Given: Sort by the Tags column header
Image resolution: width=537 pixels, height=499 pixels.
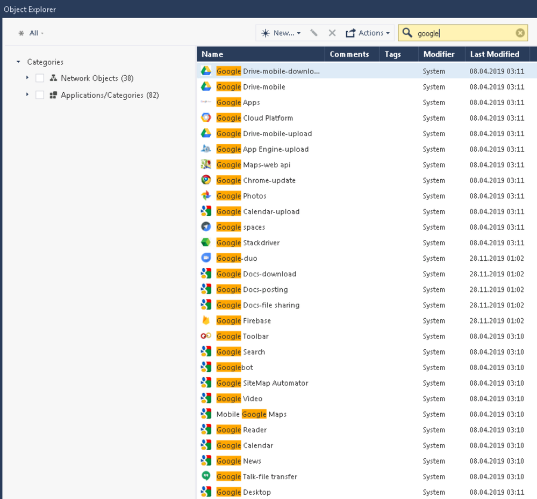Looking at the screenshot, I should click(x=399, y=54).
